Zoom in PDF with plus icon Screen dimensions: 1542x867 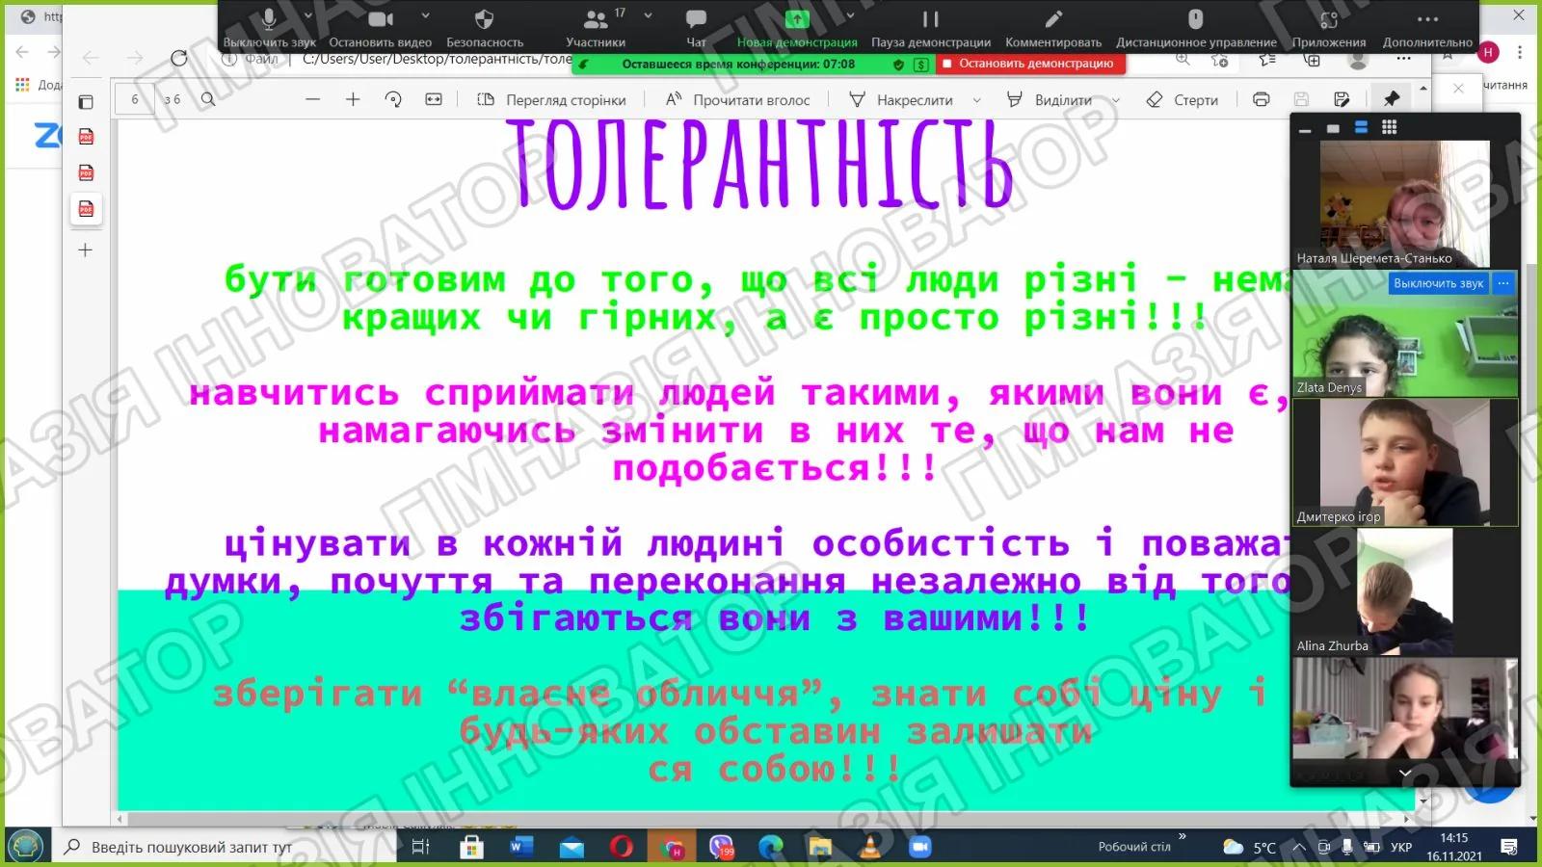click(x=353, y=99)
